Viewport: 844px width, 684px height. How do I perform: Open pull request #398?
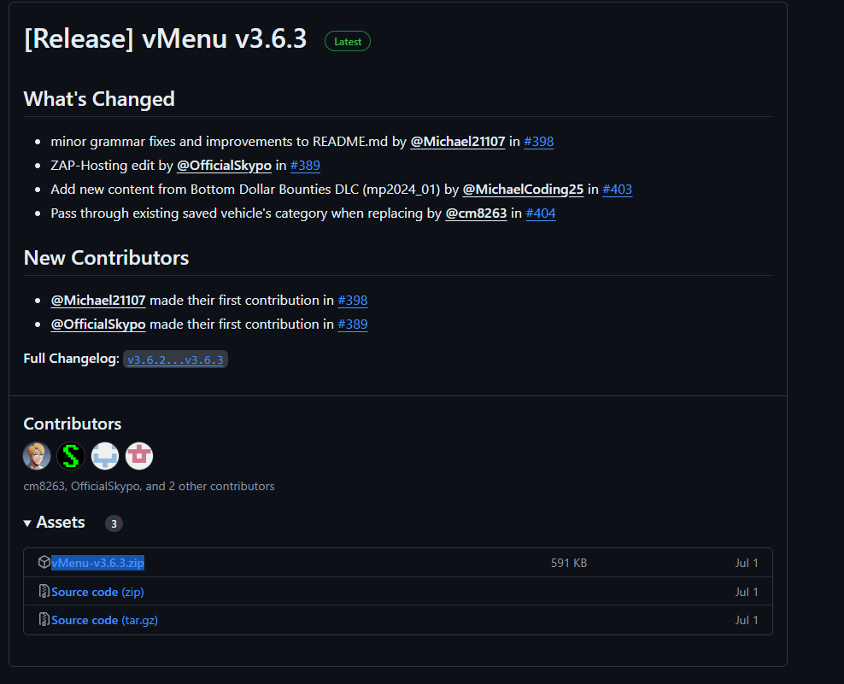coord(538,141)
